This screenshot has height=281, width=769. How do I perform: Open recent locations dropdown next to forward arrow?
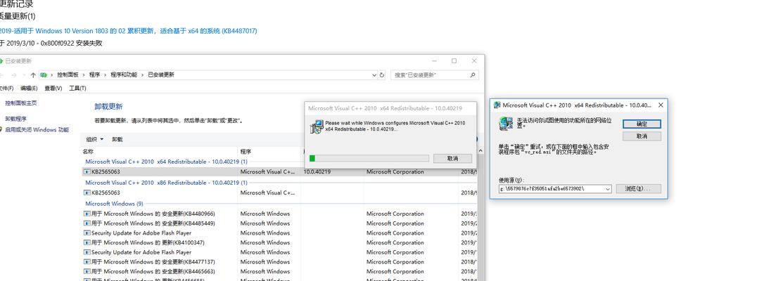coord(23,75)
